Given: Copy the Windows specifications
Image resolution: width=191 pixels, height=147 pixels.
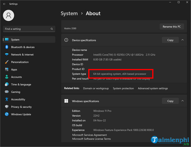Looking at the screenshot, I should click(170, 101).
